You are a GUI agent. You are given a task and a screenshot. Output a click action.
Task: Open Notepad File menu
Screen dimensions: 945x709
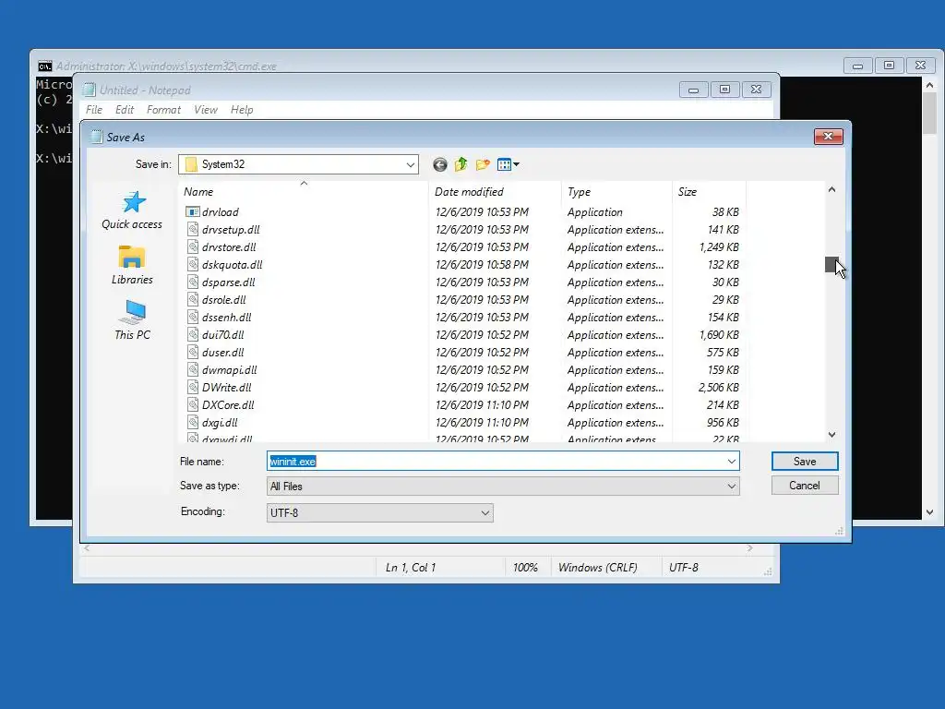[x=94, y=110]
